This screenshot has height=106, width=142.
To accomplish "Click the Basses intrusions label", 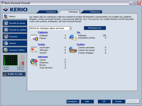I will 43,65.
